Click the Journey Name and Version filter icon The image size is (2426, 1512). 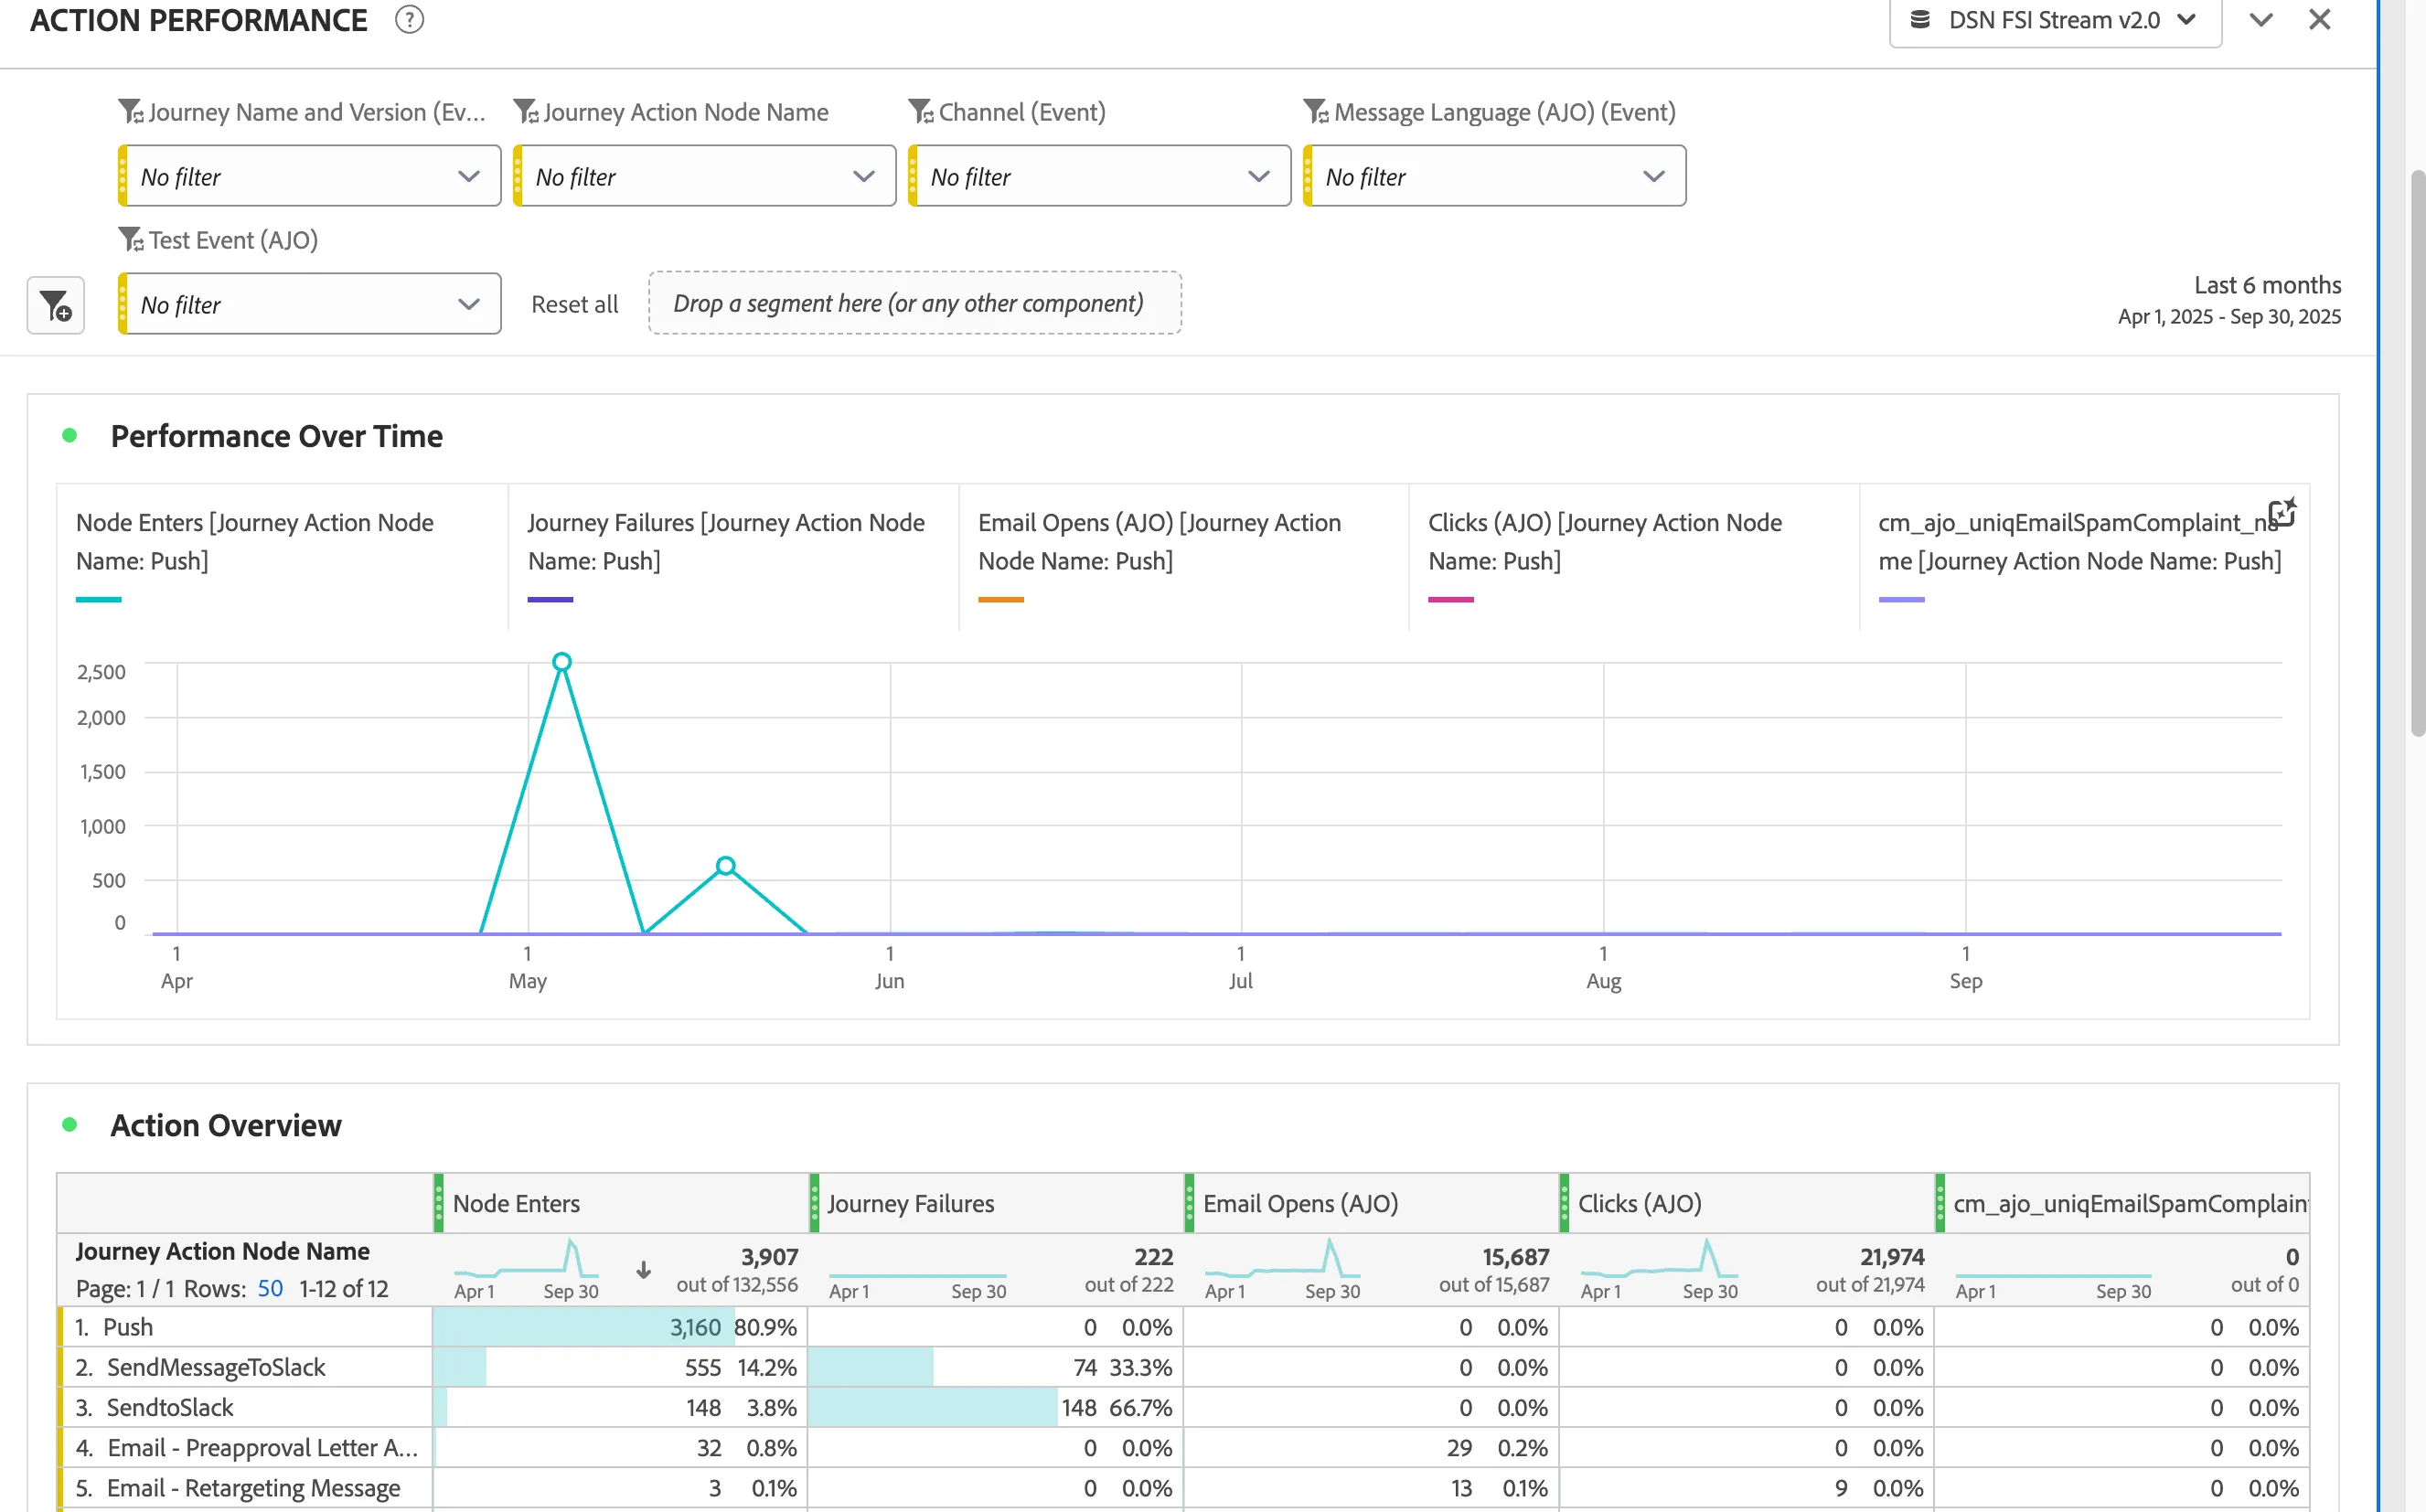(130, 111)
